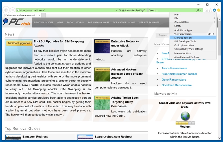Click the search magnifier icon in browser search box
The image size is (223, 142).
pos(198,10)
